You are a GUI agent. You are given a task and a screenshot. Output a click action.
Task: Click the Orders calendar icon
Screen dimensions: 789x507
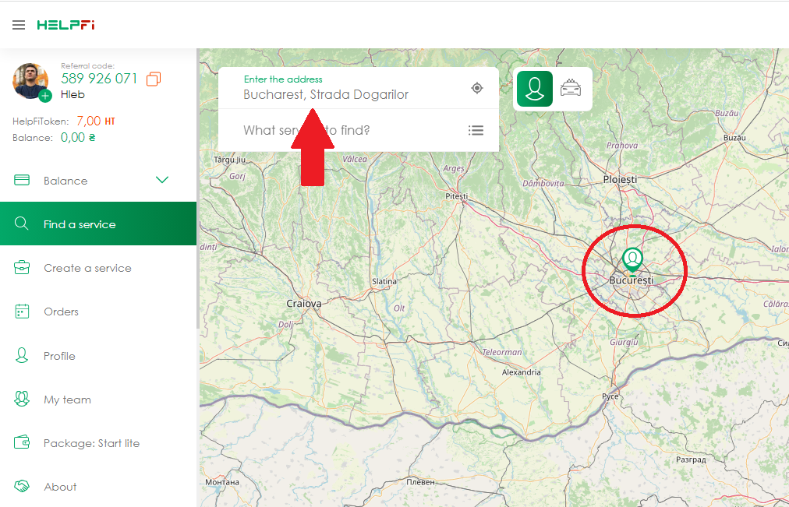(22, 312)
